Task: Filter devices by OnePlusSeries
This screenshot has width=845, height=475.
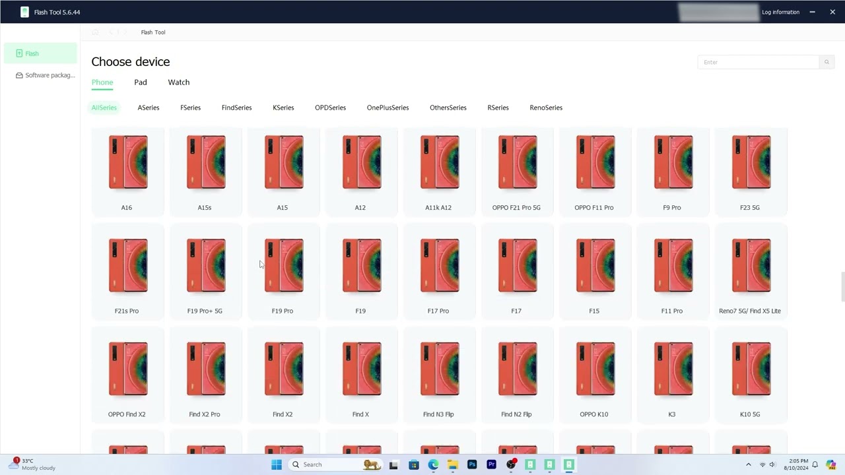Action: (388, 108)
